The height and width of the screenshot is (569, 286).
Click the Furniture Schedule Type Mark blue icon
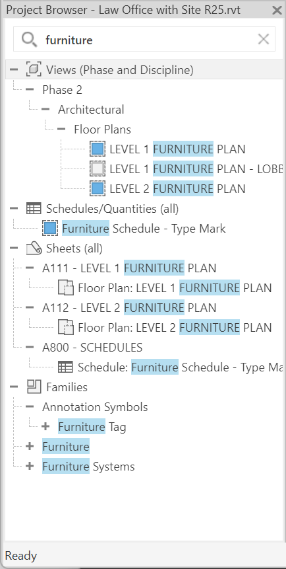50,228
